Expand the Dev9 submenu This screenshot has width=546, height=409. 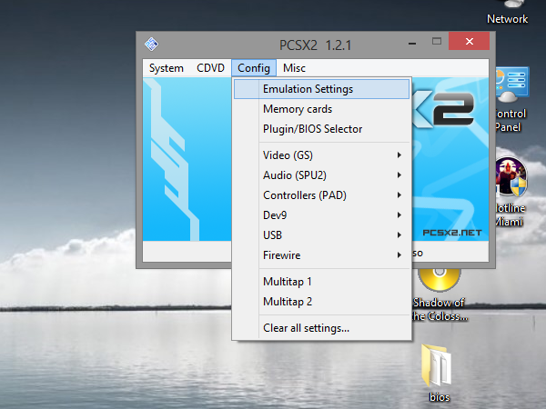coord(321,215)
